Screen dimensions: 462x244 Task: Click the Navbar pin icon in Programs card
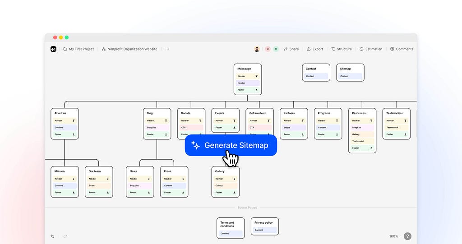(337, 121)
